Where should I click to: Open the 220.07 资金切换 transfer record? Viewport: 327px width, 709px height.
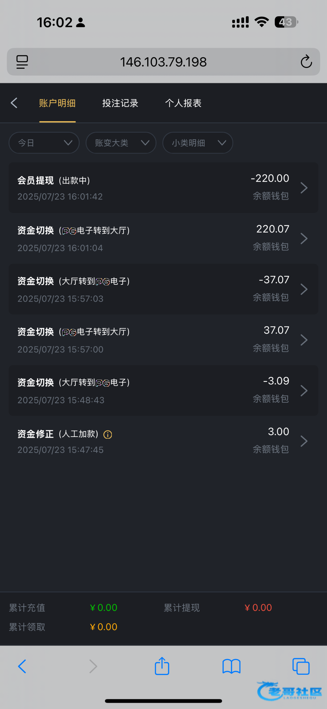click(x=163, y=238)
